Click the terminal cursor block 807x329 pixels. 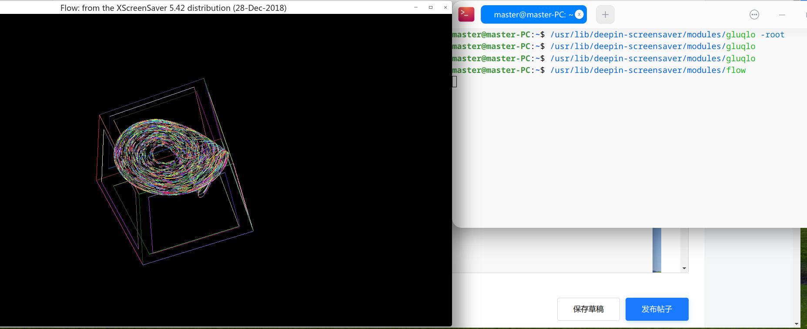click(454, 82)
